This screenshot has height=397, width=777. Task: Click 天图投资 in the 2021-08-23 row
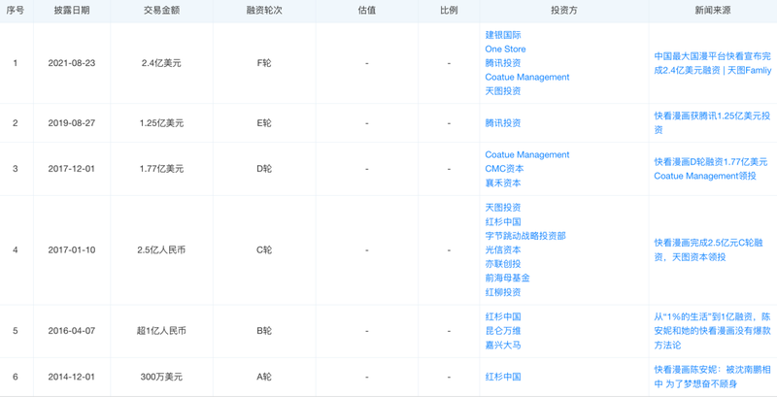(x=503, y=91)
